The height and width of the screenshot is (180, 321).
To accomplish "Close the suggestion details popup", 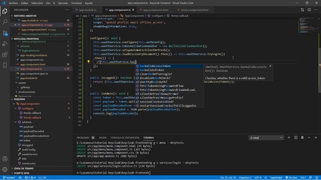I will pos(270,66).
